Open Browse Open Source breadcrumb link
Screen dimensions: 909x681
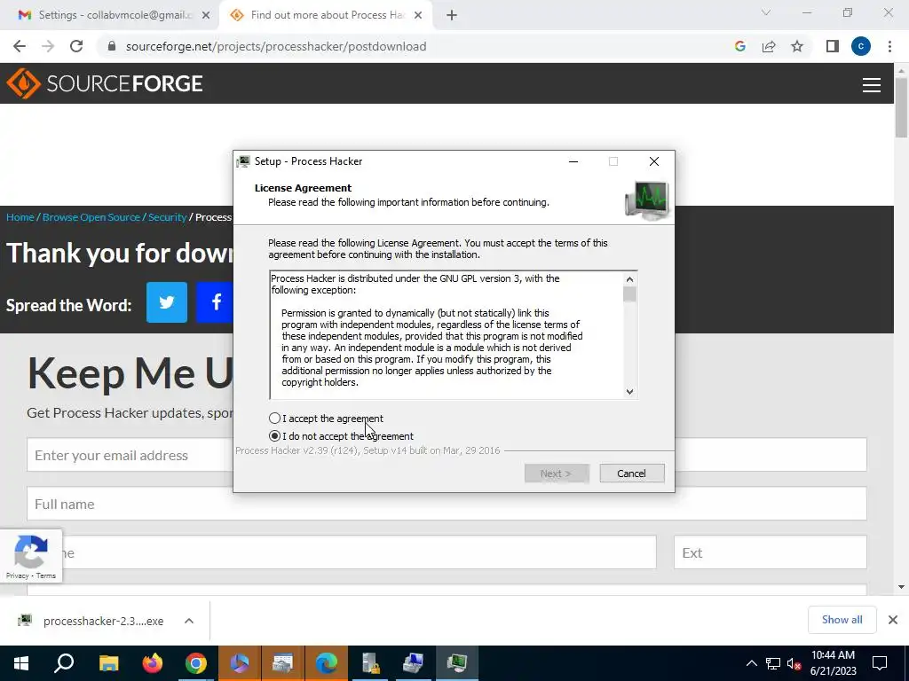pos(91,217)
